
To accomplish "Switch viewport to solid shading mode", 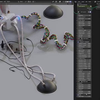I will (67, 2).
